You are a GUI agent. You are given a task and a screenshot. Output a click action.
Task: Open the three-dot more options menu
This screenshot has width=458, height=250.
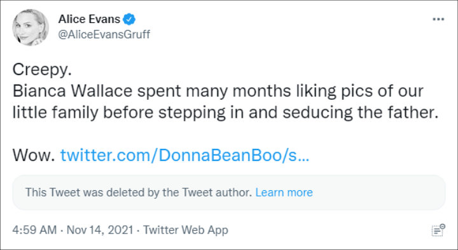[438, 19]
